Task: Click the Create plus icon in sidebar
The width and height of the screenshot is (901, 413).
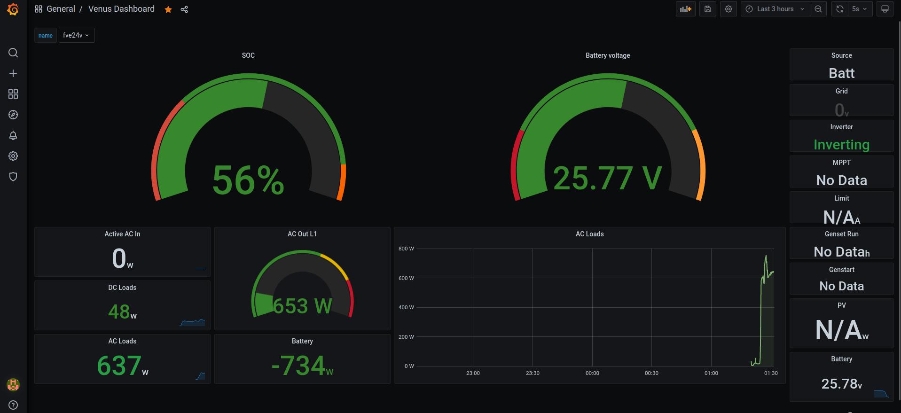Action: click(x=13, y=73)
